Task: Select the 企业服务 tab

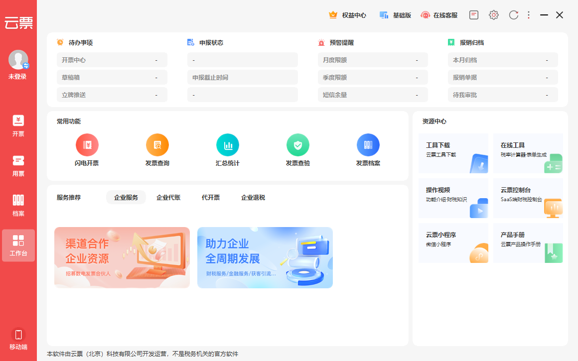Action: (x=126, y=198)
